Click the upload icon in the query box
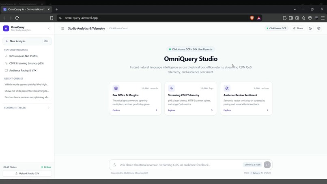Screen dimensions: 327x184 tap(114, 165)
